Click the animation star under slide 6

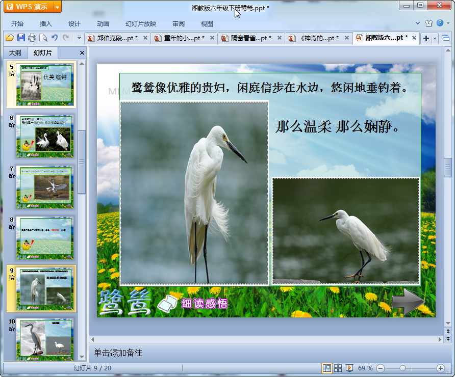point(12,125)
